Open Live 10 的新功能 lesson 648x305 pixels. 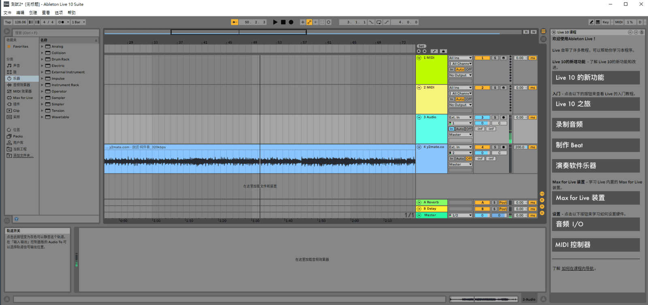pos(596,78)
